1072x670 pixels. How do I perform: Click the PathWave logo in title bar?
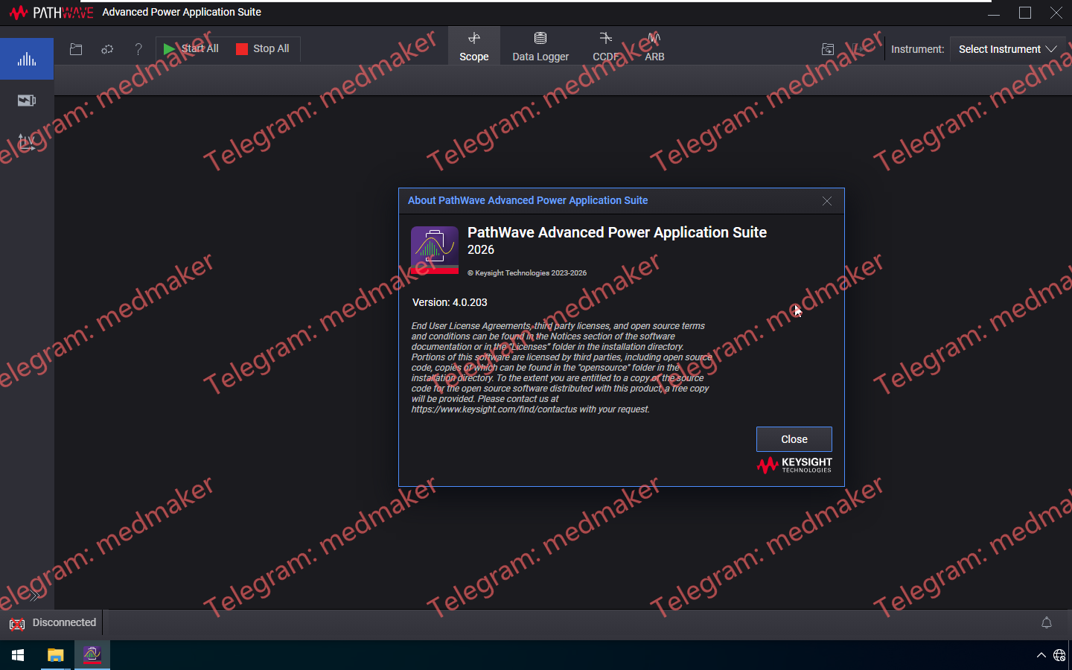pyautogui.click(x=51, y=13)
